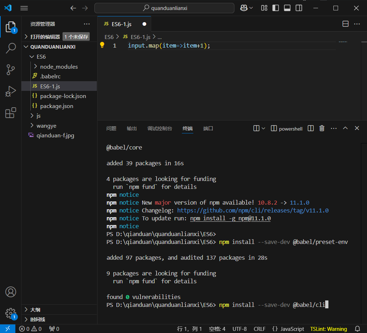This screenshot has height=333, width=367.
Task: Open the Extensions view
Action: (11, 113)
